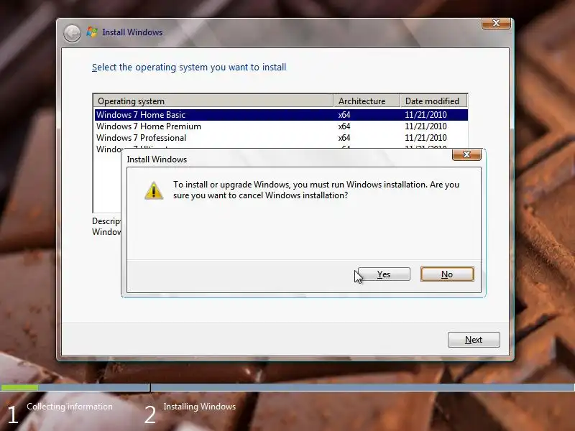Sort by Date modified column header
Screen dimensions: 575x431
tap(434, 101)
